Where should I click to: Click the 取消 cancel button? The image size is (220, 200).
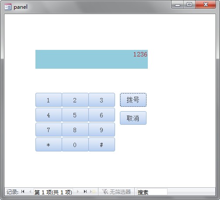133,118
